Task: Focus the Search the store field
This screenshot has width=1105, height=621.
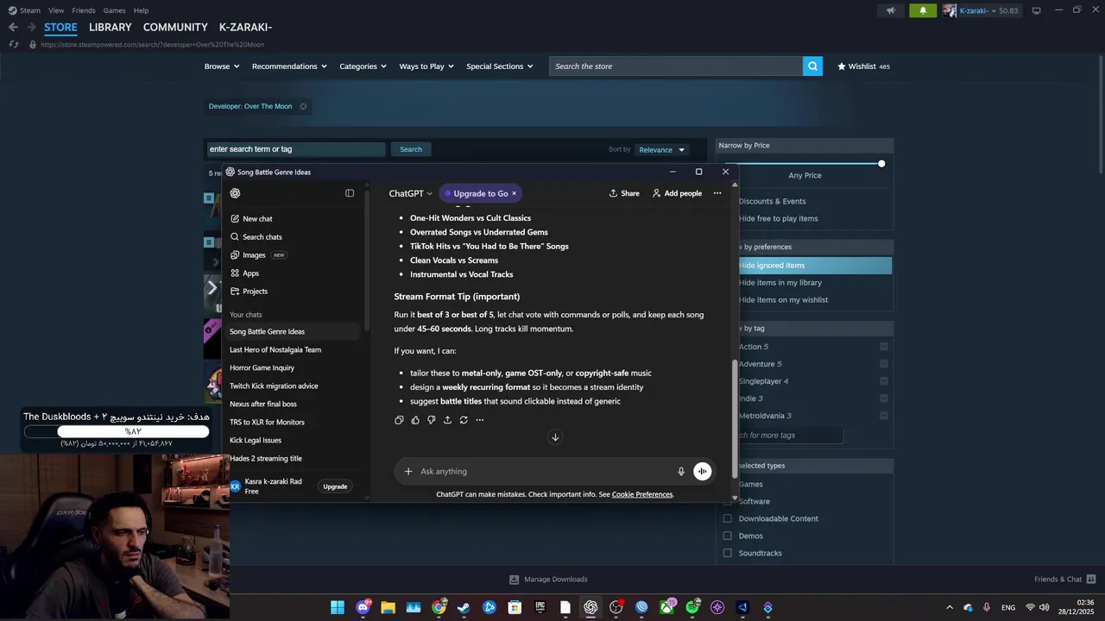Action: (676, 66)
